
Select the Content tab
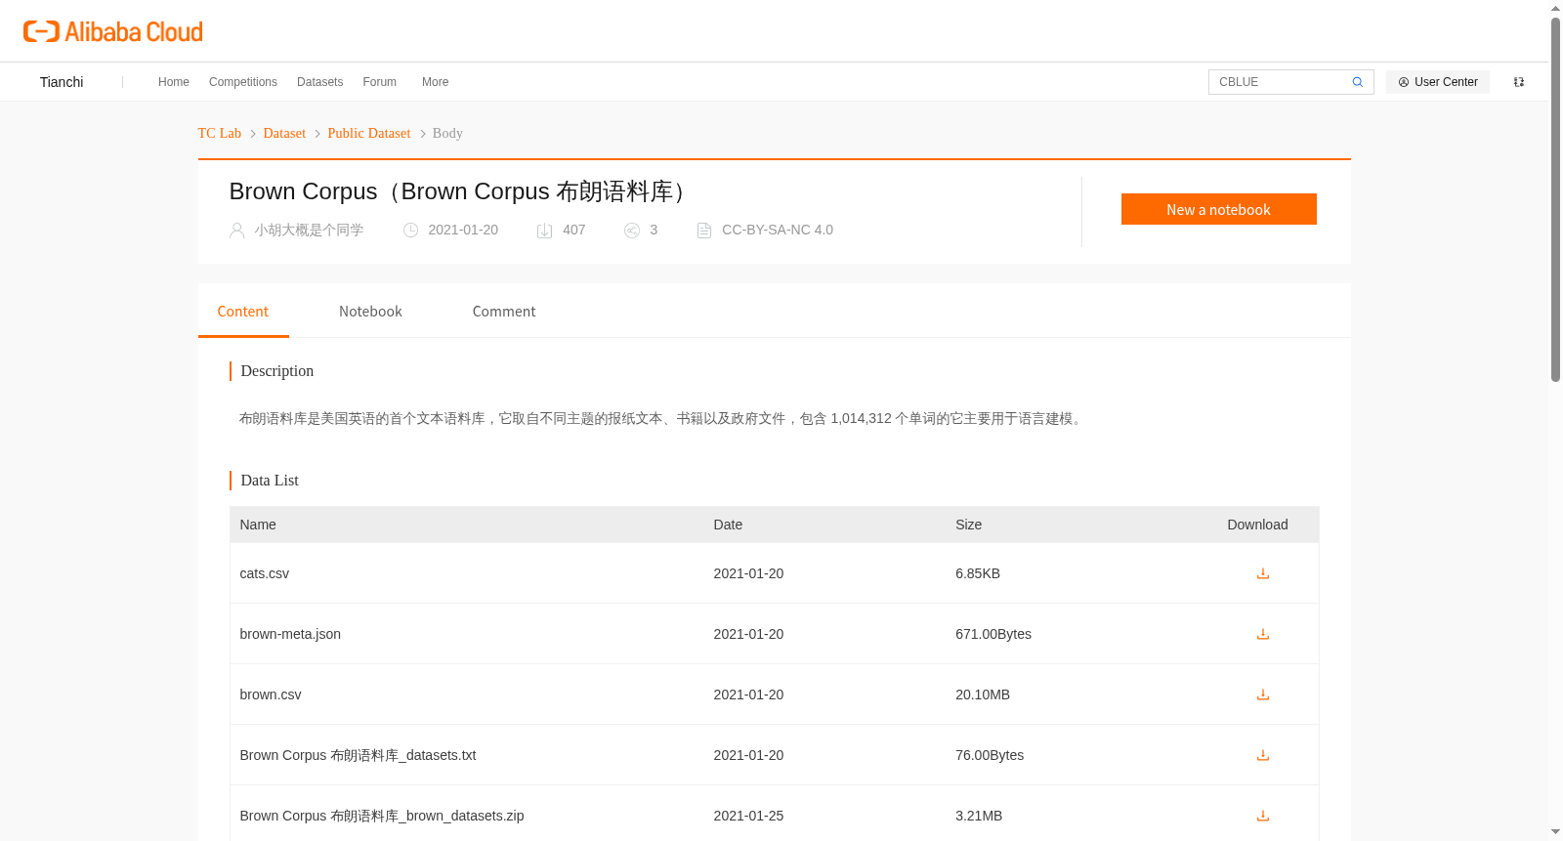coord(243,312)
